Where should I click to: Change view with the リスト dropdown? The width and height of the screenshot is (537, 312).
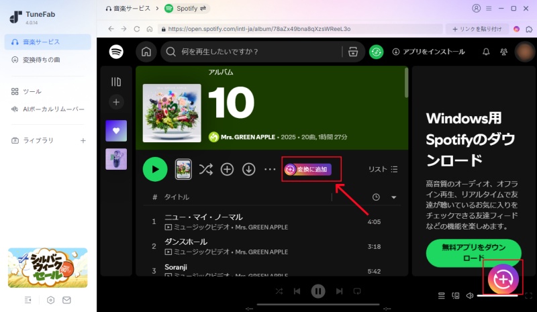(383, 169)
